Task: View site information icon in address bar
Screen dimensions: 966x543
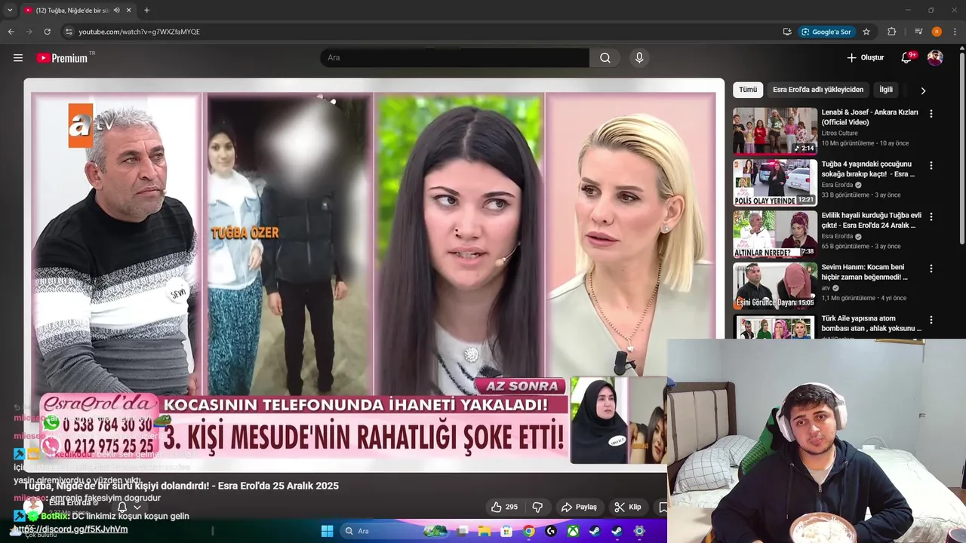Action: click(x=69, y=32)
